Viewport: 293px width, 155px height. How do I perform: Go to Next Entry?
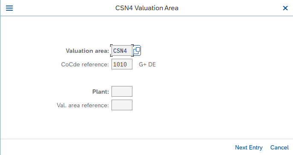click(x=249, y=147)
